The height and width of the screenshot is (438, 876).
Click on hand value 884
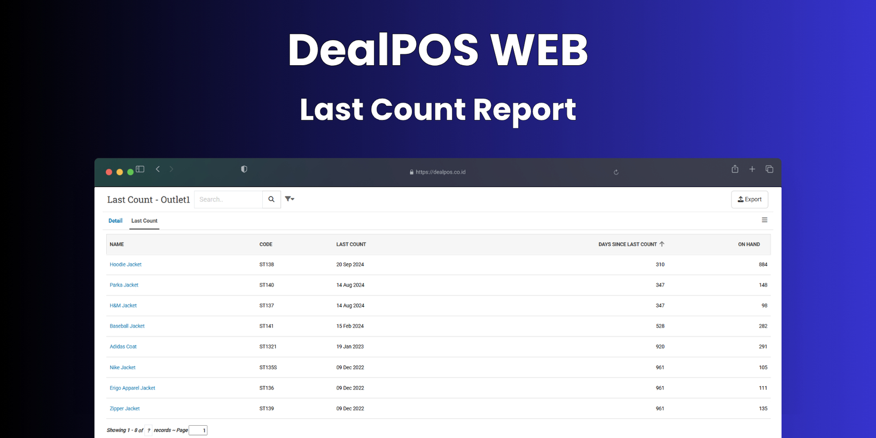763,264
